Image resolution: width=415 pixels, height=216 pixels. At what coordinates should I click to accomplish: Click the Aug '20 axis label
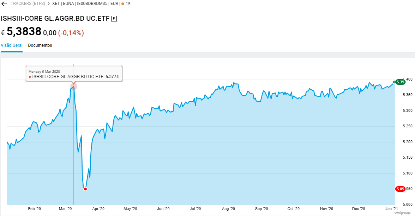pos(228,209)
